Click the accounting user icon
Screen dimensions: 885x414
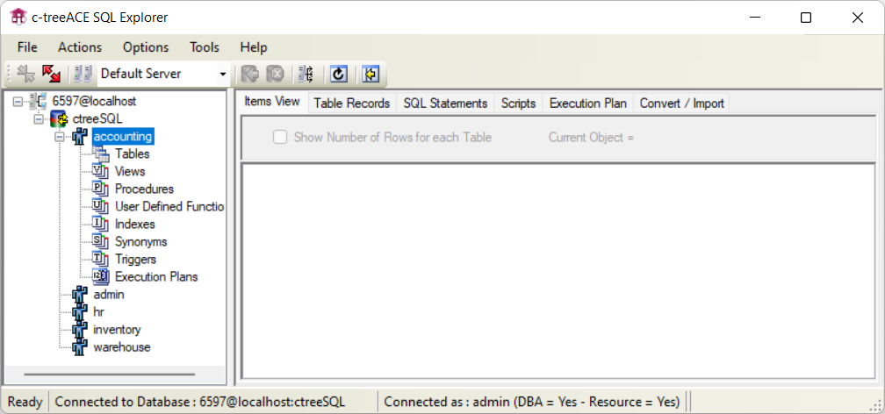[x=80, y=137]
